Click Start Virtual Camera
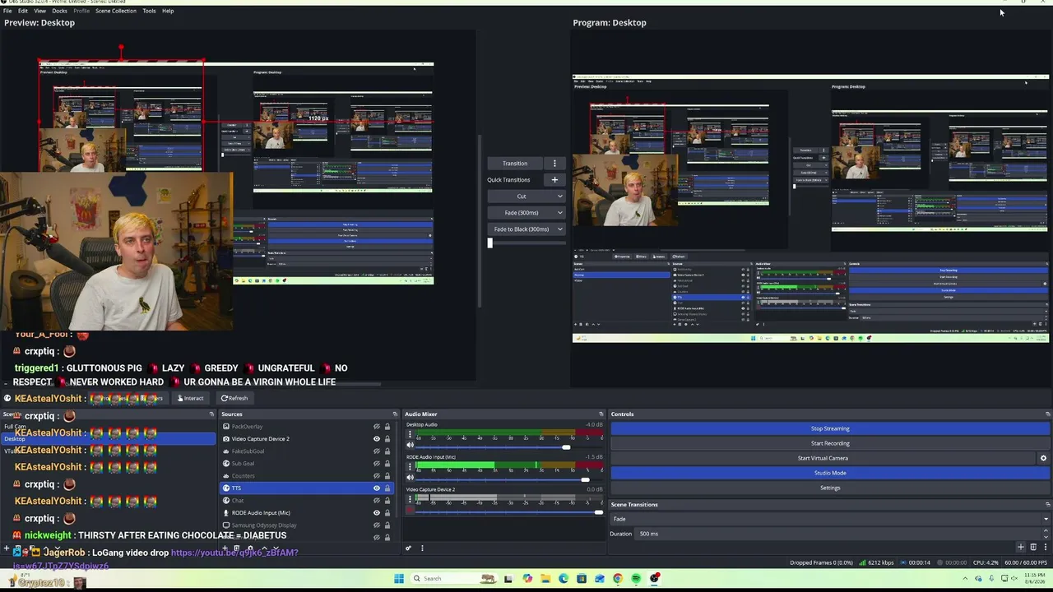The image size is (1053, 592). (823, 459)
